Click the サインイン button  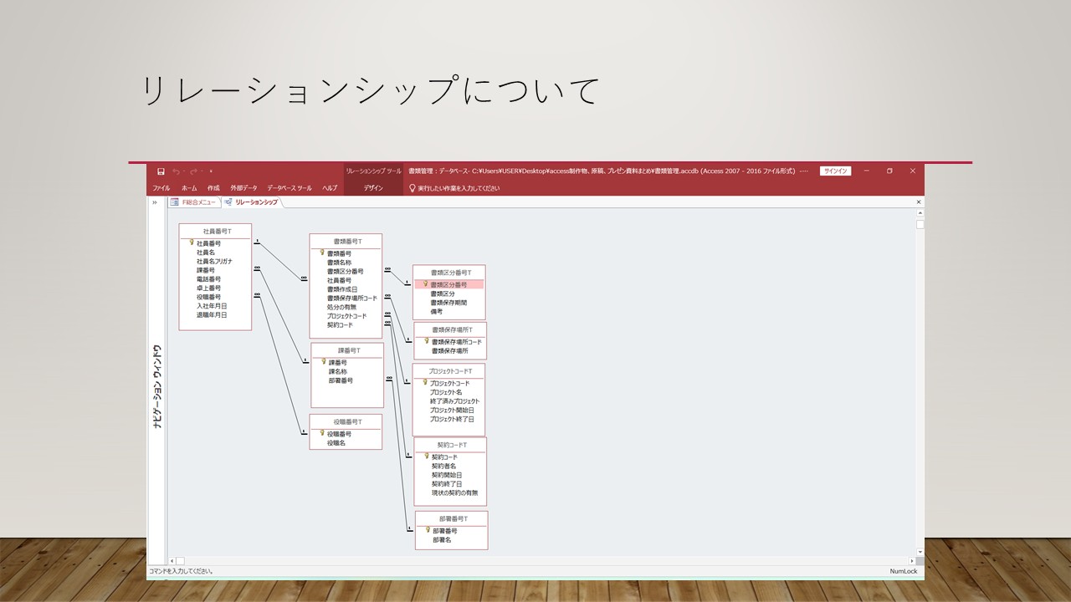(835, 171)
